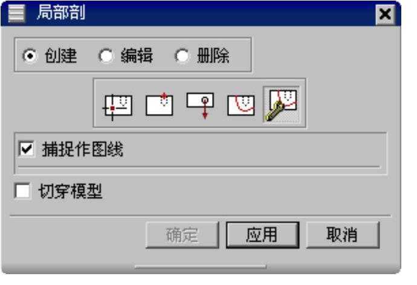Click the 取消 button
Screen dimensions: 417x285
point(343,235)
